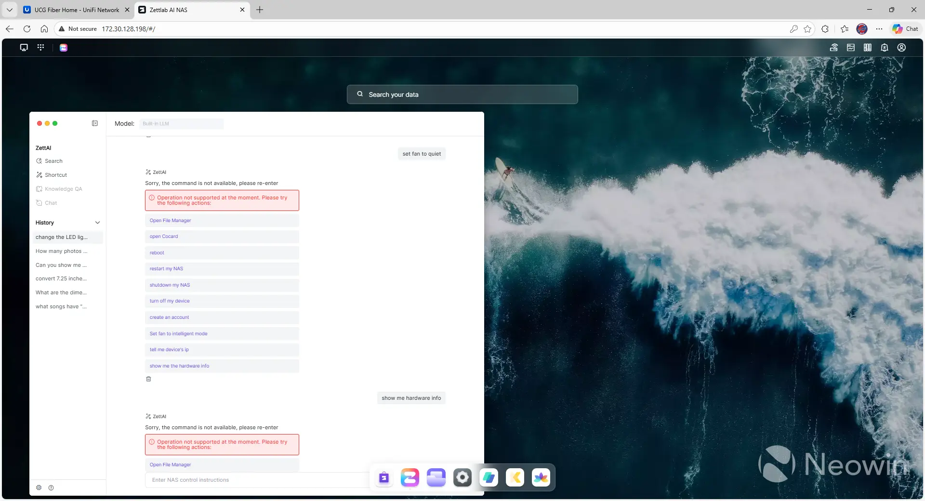Launch the gray Settings gear dock icon
This screenshot has width=925, height=501.
click(462, 477)
